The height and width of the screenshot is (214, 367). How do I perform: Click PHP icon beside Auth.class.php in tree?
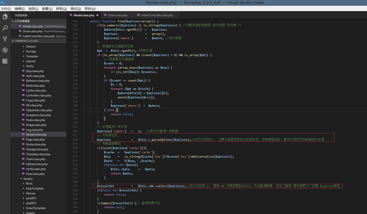(x=23, y=76)
